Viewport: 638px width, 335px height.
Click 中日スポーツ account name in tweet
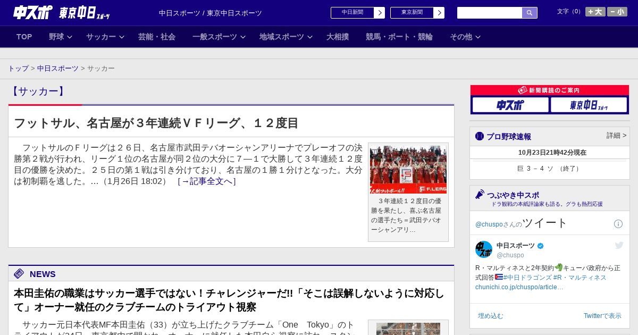516,246
